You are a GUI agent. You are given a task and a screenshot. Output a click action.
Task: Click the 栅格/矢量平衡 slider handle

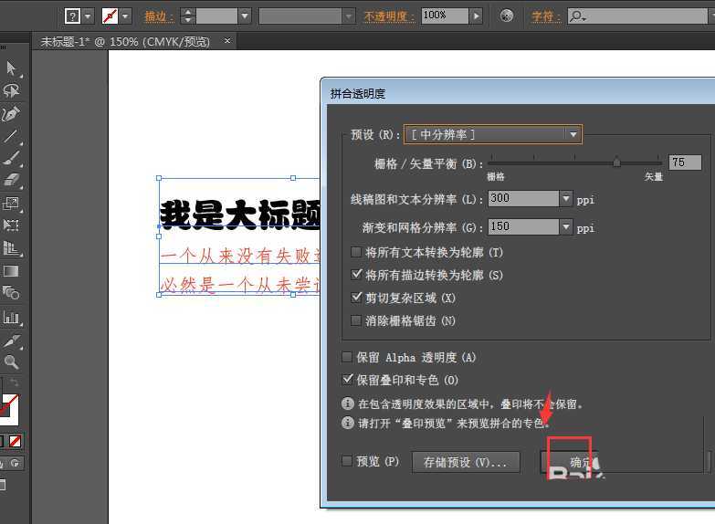(x=616, y=162)
